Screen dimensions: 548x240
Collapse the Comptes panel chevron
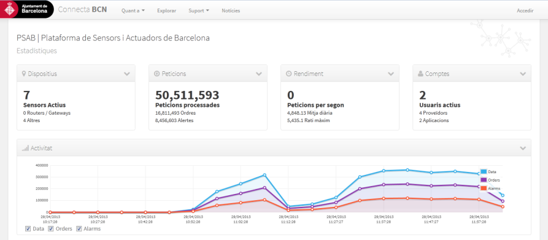point(523,74)
